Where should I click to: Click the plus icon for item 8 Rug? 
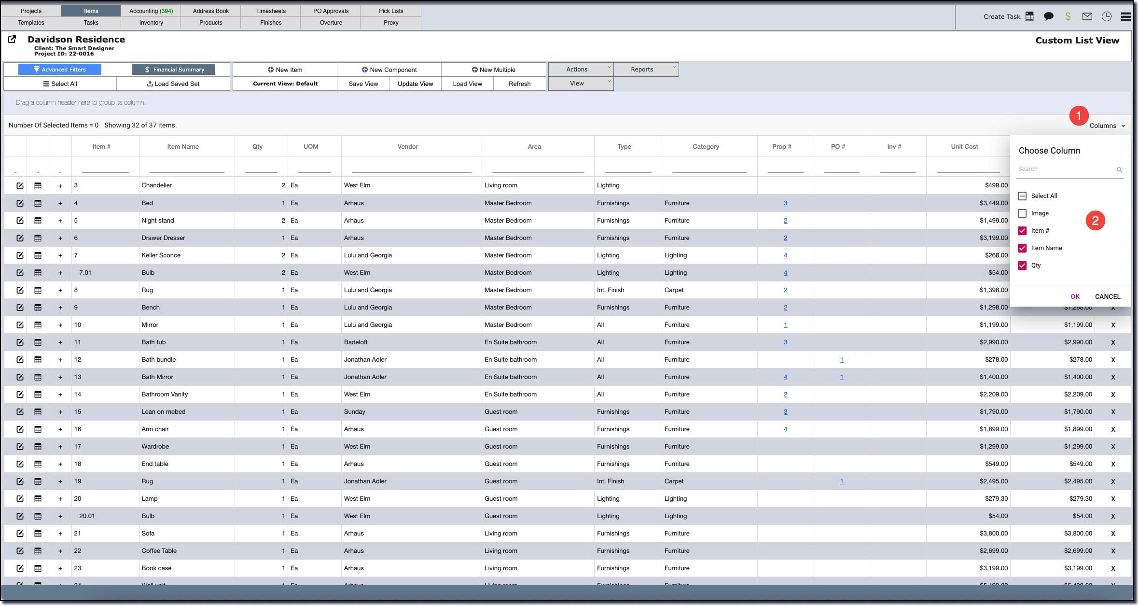tap(60, 290)
